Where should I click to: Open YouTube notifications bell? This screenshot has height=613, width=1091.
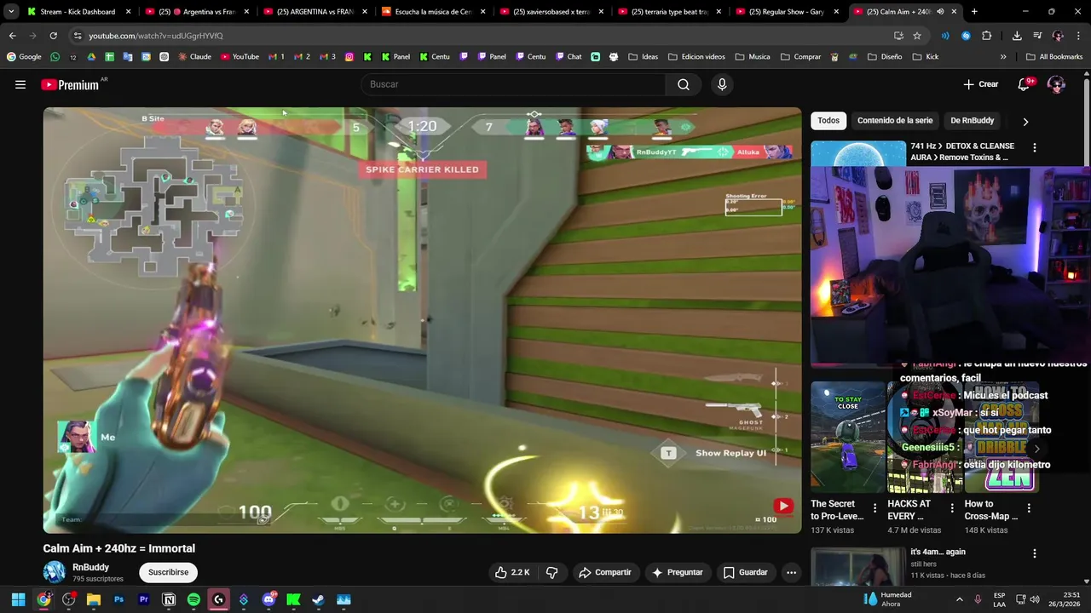click(x=1025, y=84)
